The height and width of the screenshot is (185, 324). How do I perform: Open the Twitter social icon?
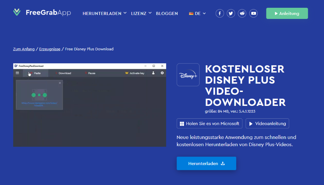(231, 14)
